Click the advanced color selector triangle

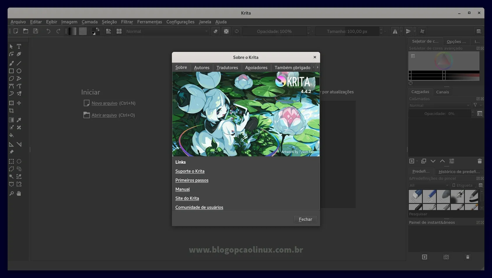click(x=444, y=61)
